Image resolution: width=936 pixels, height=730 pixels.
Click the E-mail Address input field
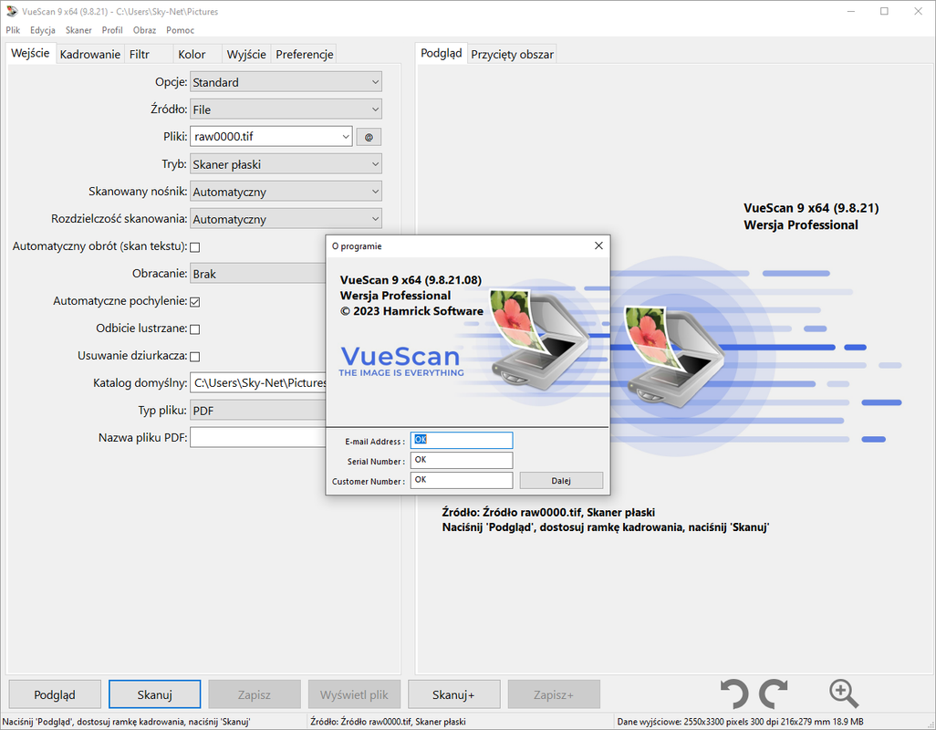(462, 440)
